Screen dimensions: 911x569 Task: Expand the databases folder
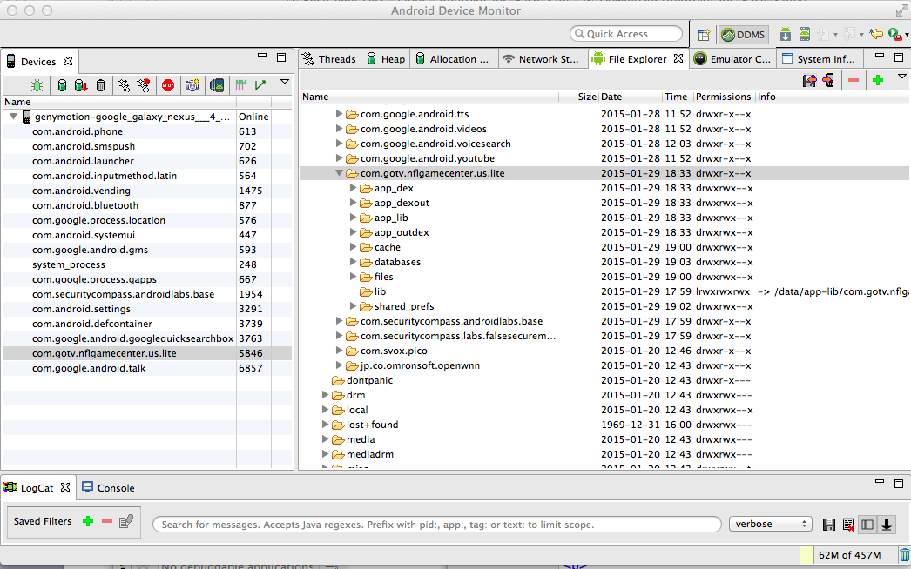pyautogui.click(x=353, y=262)
